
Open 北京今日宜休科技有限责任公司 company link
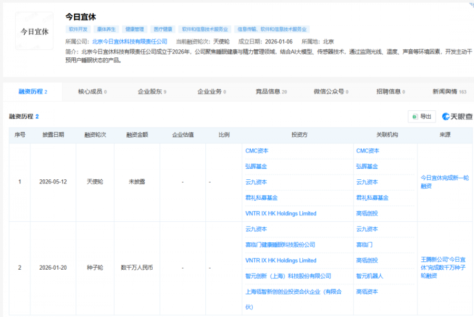coord(130,42)
